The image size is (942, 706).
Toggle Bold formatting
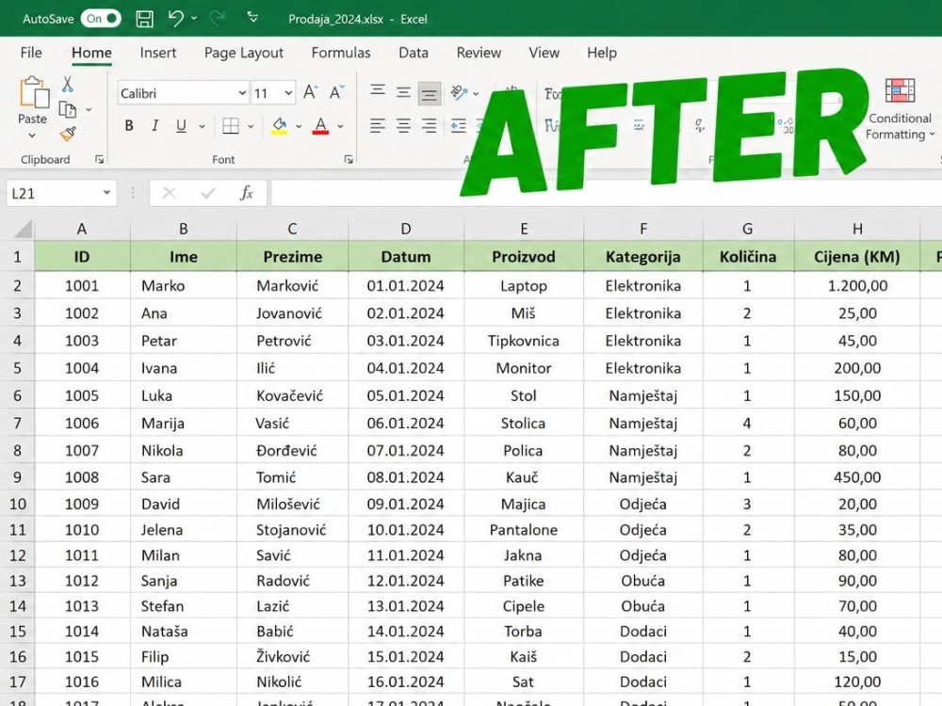pos(128,125)
